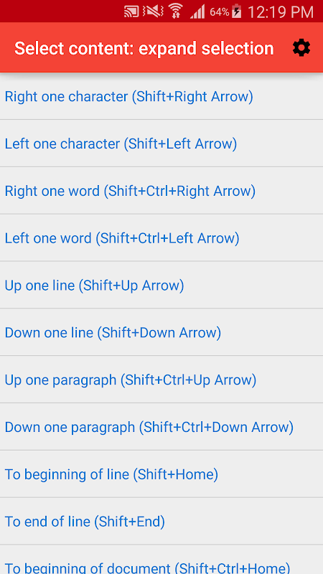Image resolution: width=323 pixels, height=574 pixels.
Task: Tap the charging battery icon
Action: [237, 11]
